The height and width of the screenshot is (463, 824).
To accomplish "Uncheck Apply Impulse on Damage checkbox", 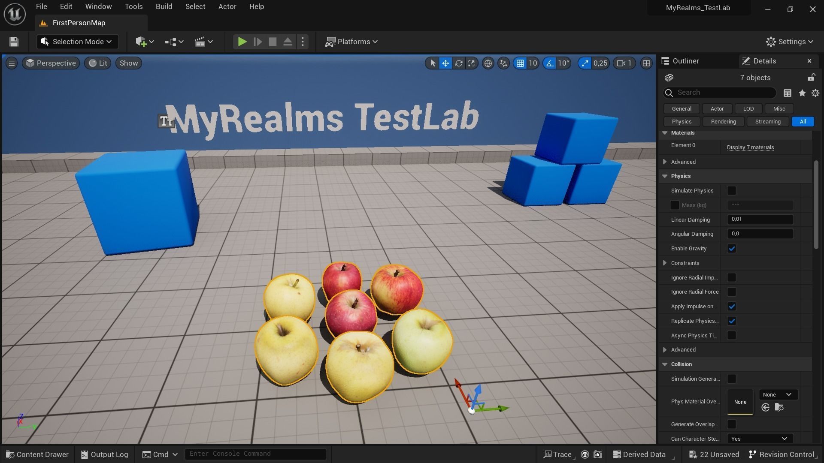I will click(x=732, y=307).
